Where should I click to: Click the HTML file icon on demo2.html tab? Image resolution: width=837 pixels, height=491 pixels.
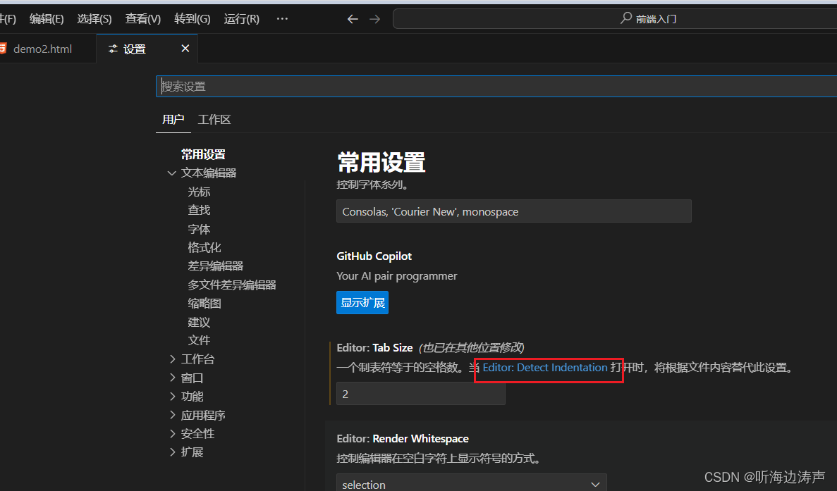(5, 48)
